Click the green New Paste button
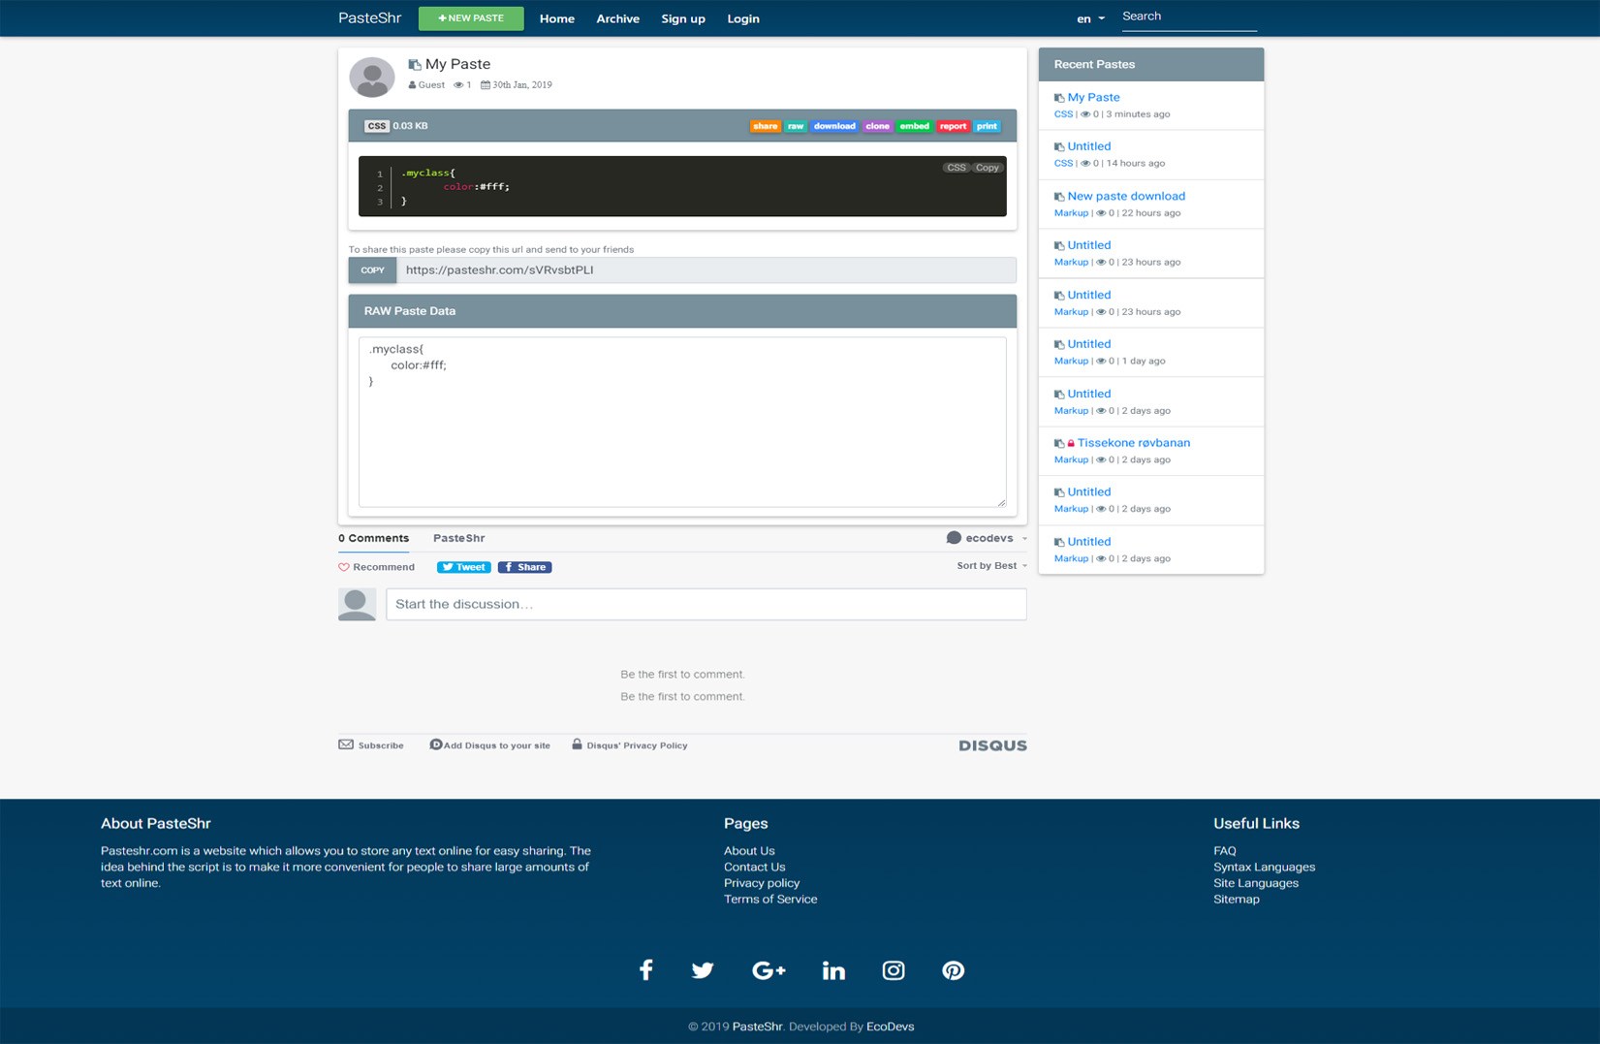 [471, 18]
